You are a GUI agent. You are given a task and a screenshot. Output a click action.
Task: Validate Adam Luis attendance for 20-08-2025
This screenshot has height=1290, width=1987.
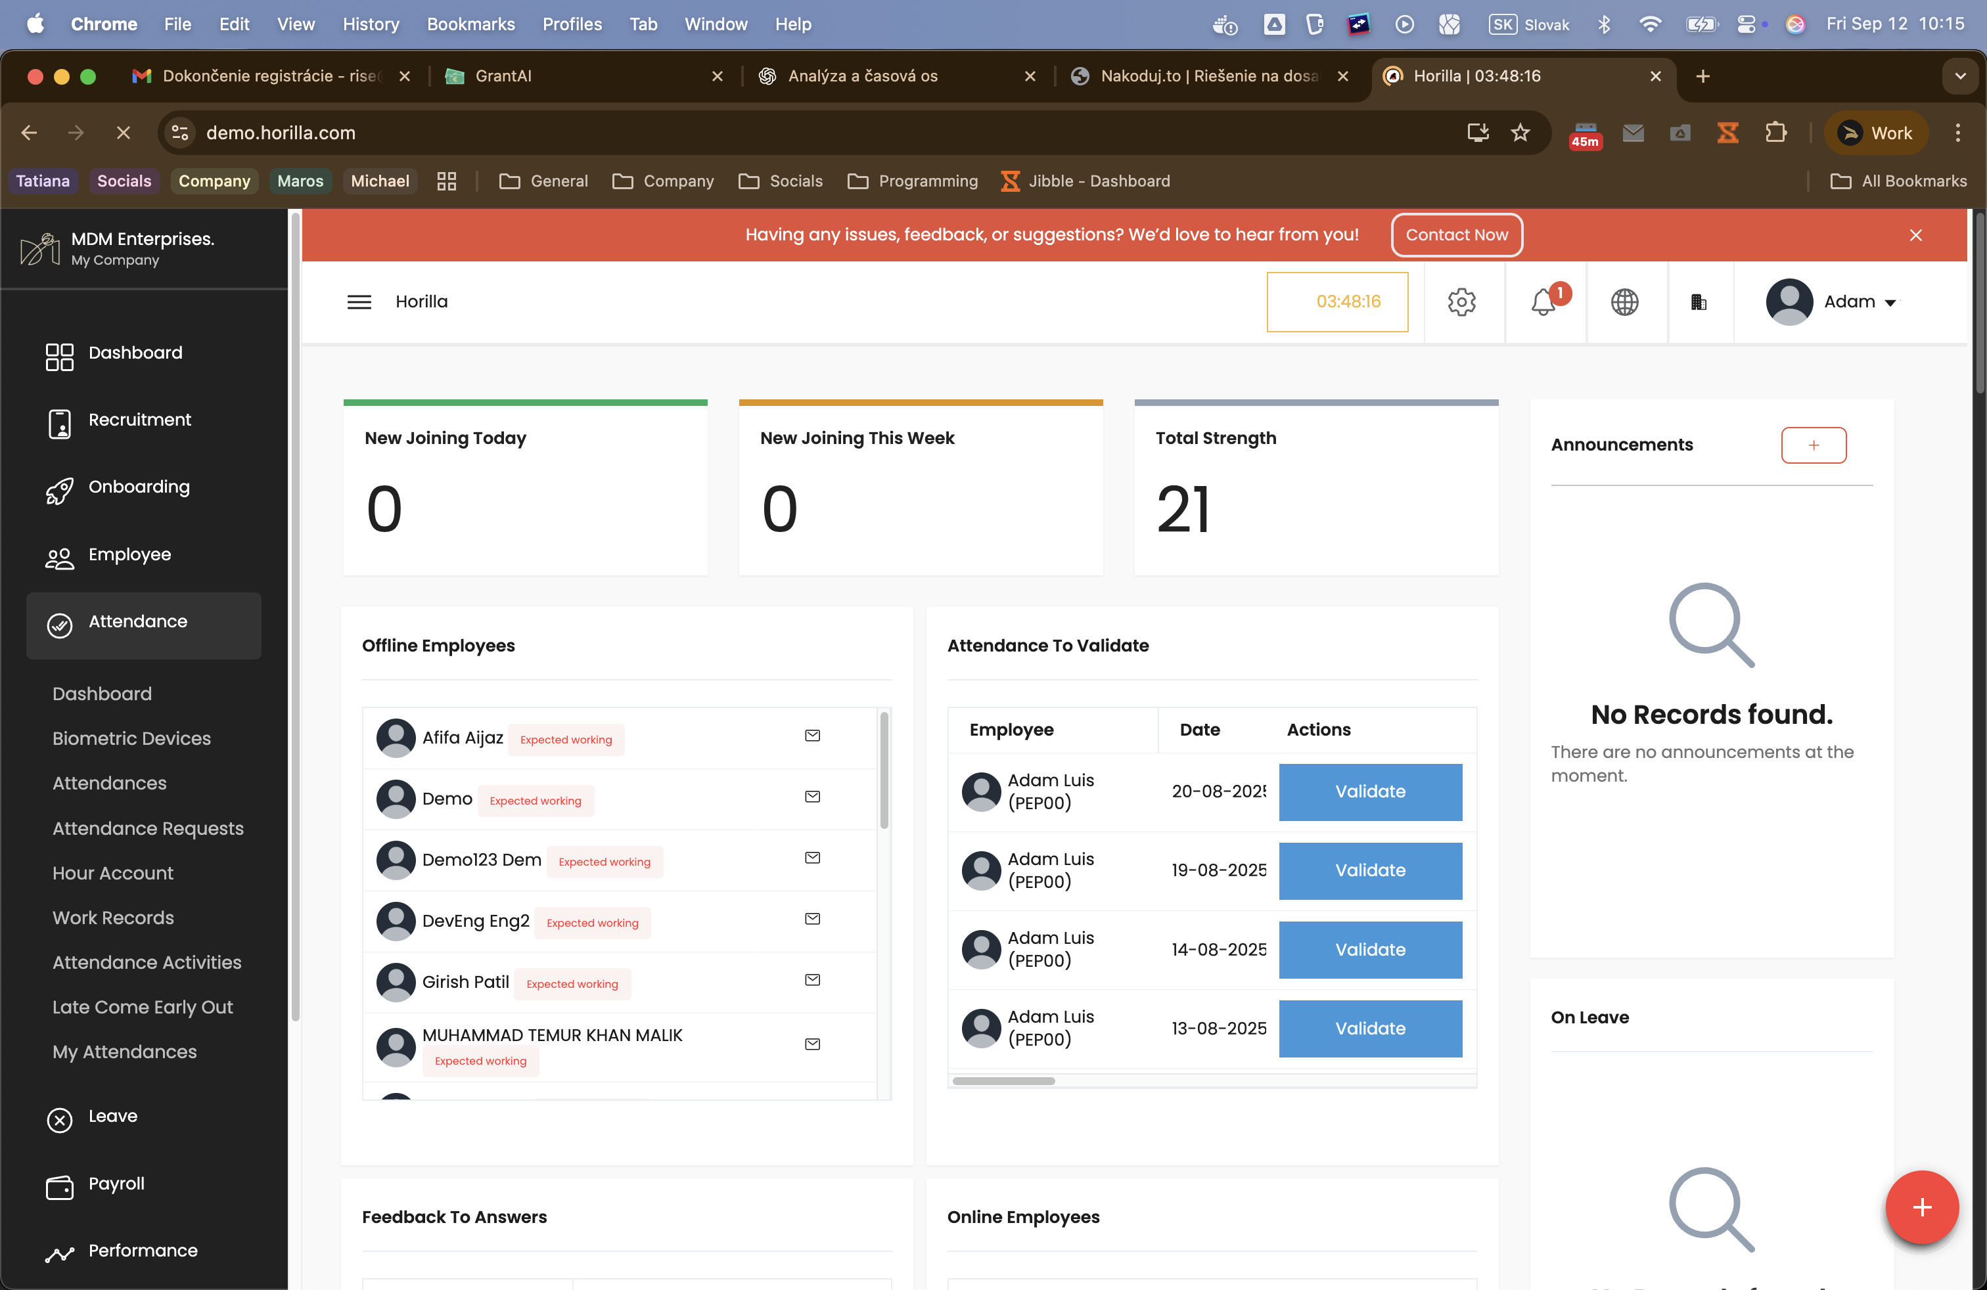pos(1370,791)
